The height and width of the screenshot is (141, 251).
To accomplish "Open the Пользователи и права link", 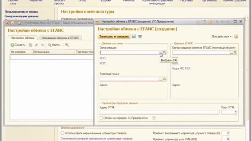I will pos(21,12).
